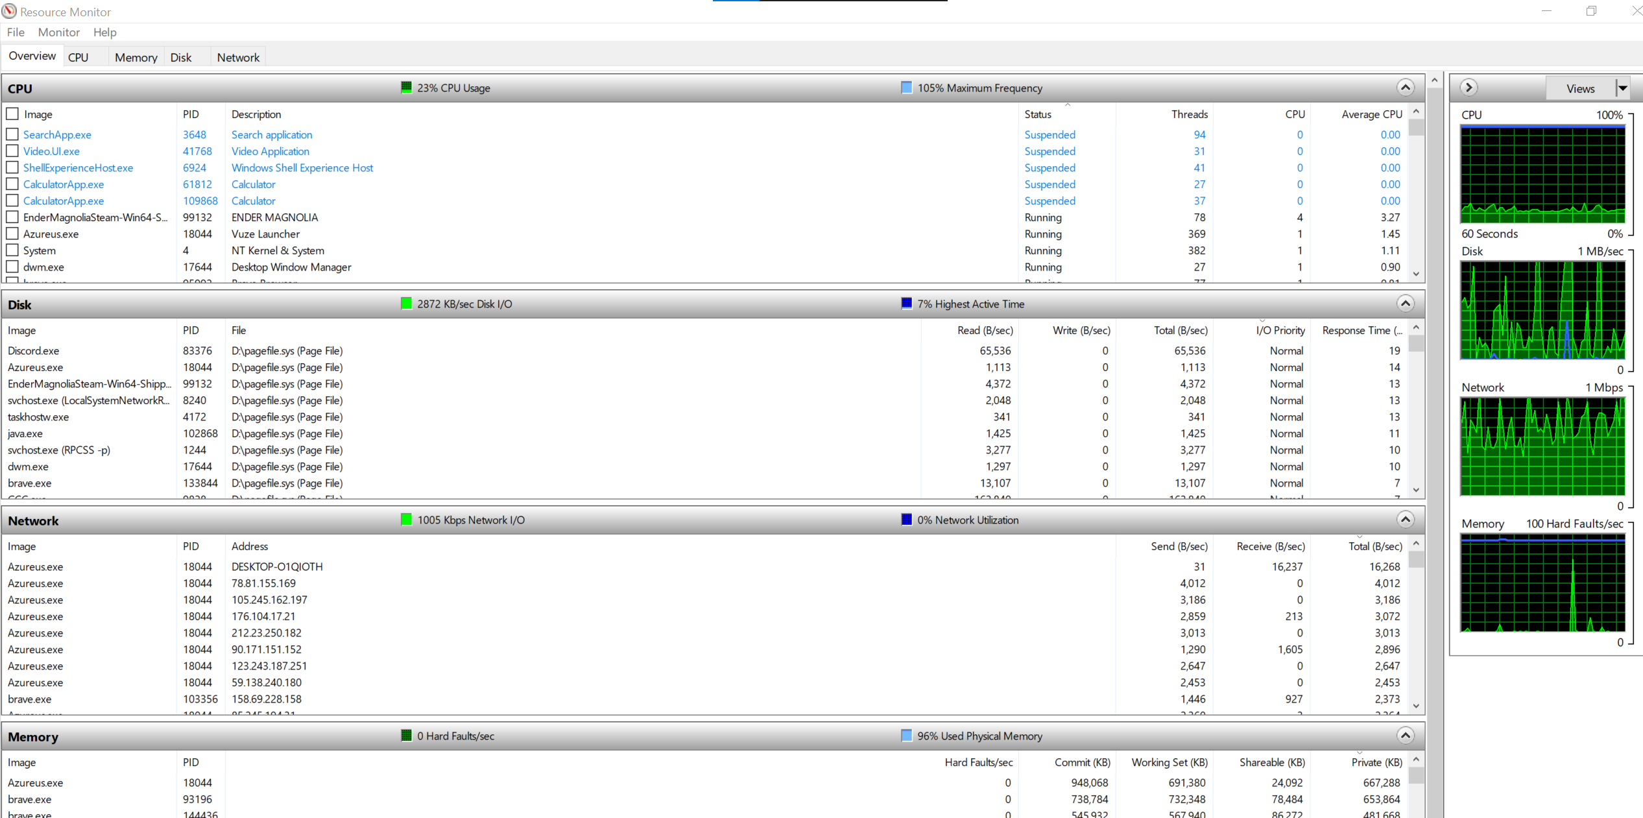The width and height of the screenshot is (1643, 818).
Task: Check the ShellExperienceHost.exe checkbox
Action: coord(12,167)
